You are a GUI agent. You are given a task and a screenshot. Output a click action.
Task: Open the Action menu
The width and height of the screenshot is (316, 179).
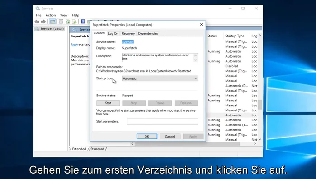[x=51, y=15]
